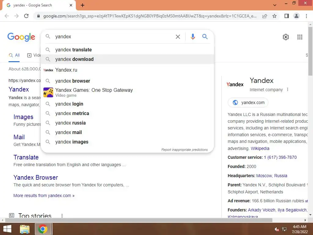Screen dimensions: 313x235
Task: Open knowledge panel more options dots
Action: tap(287, 90)
